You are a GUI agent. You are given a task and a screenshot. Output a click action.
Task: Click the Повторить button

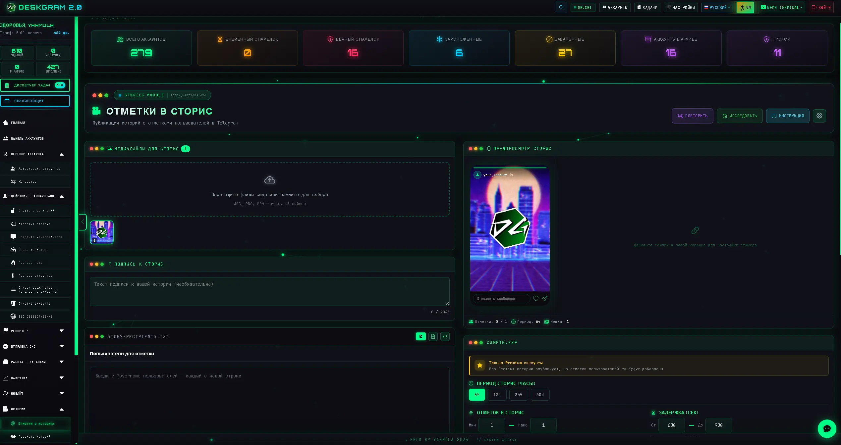point(693,116)
